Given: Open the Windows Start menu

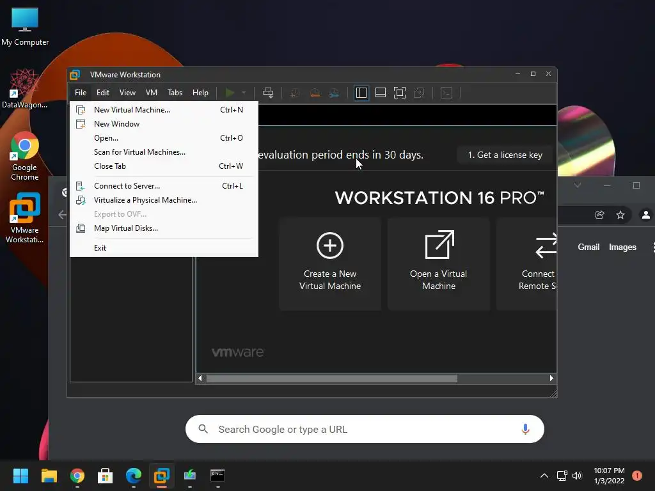Looking at the screenshot, I should point(20,476).
